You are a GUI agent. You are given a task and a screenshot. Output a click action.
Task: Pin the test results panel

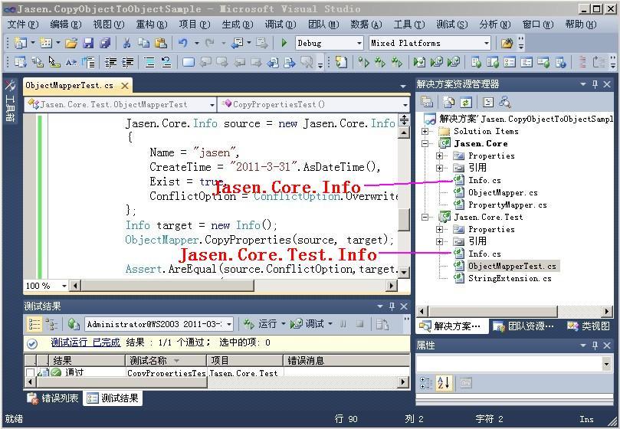coord(392,306)
